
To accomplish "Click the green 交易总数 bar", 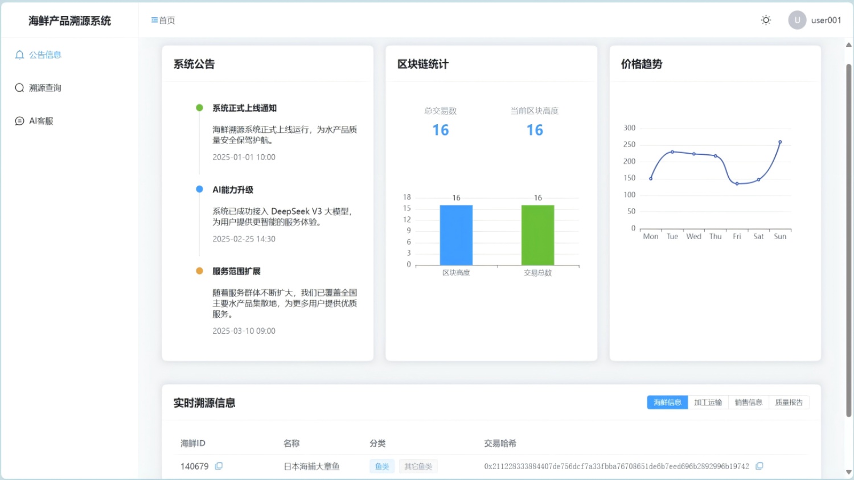I will 537,235.
